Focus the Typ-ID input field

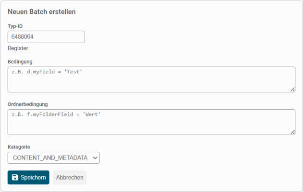point(46,37)
